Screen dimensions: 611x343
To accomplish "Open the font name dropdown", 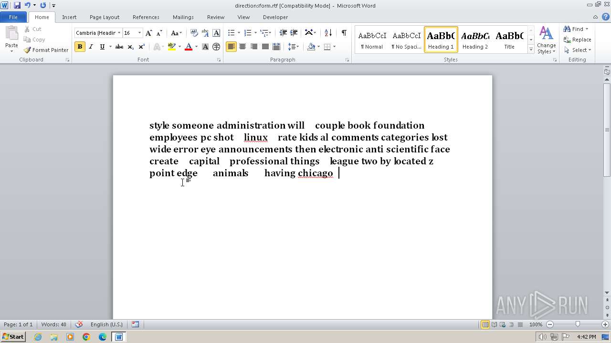I will [119, 33].
